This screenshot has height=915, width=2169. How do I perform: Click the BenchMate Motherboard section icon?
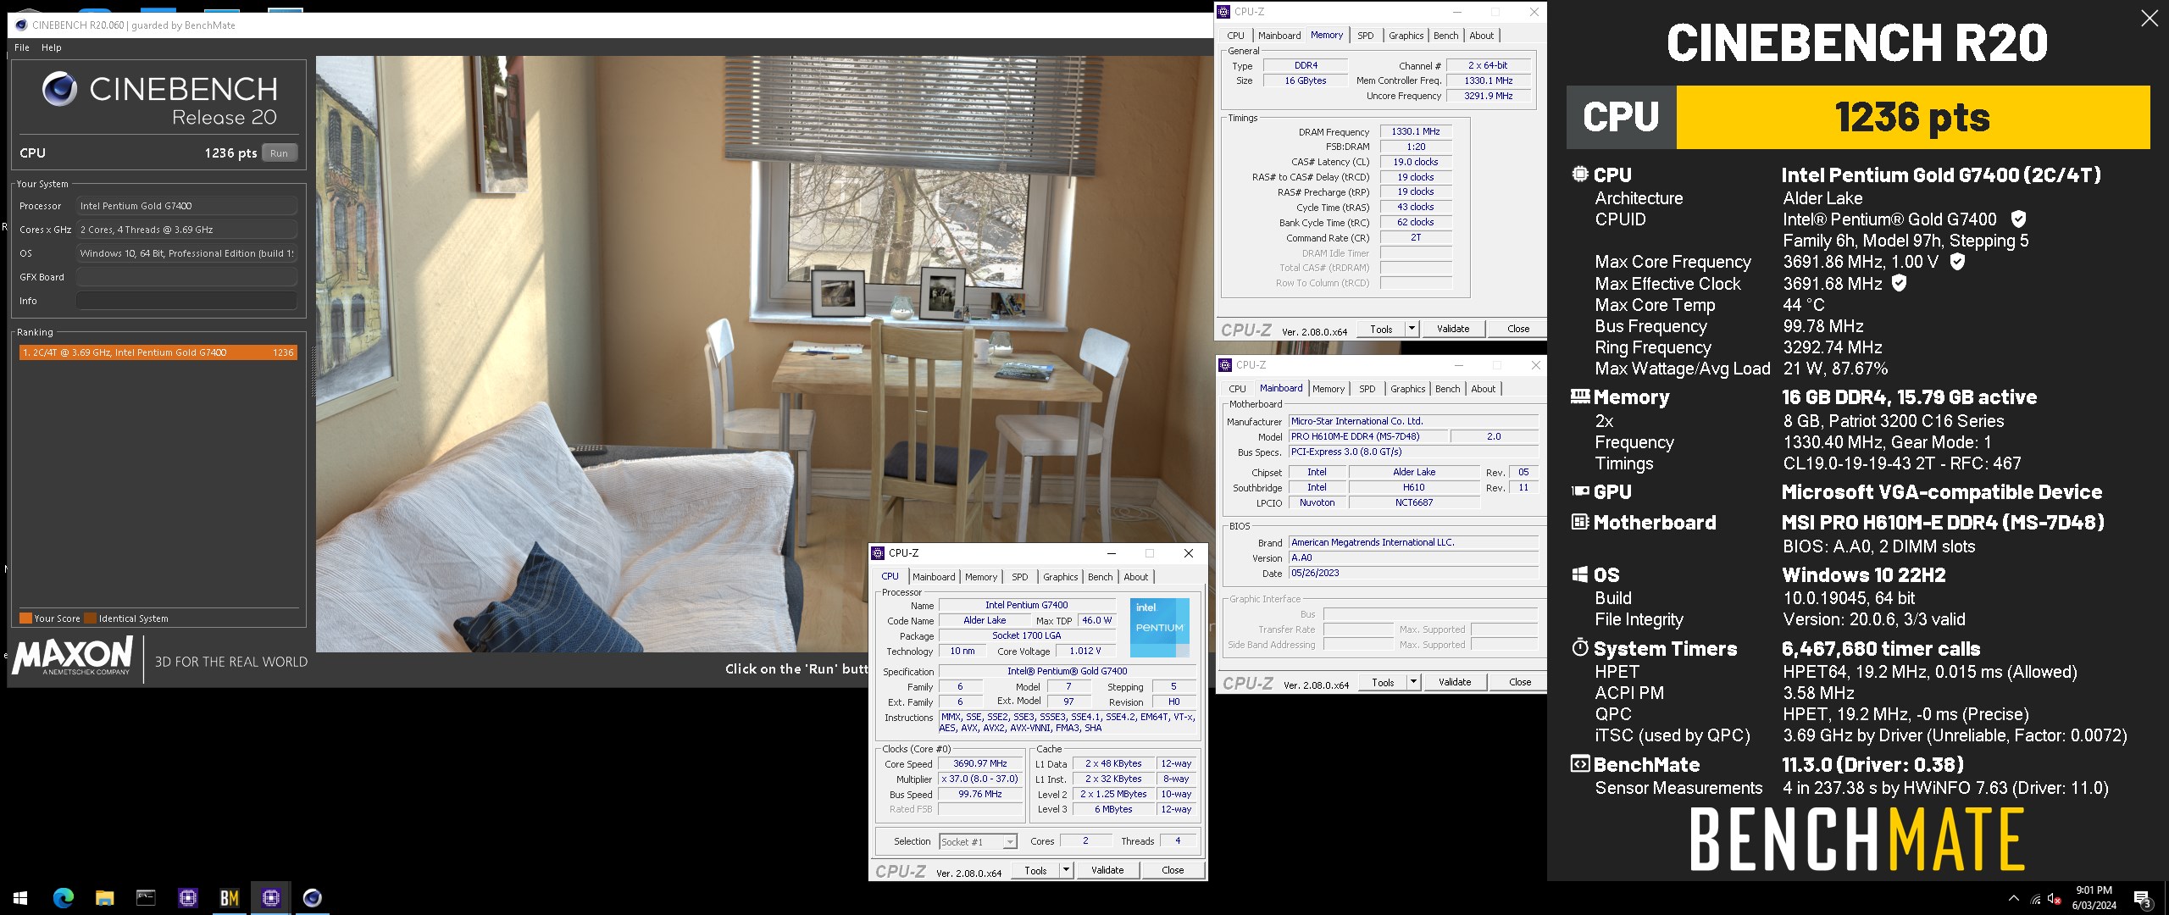point(1579,522)
